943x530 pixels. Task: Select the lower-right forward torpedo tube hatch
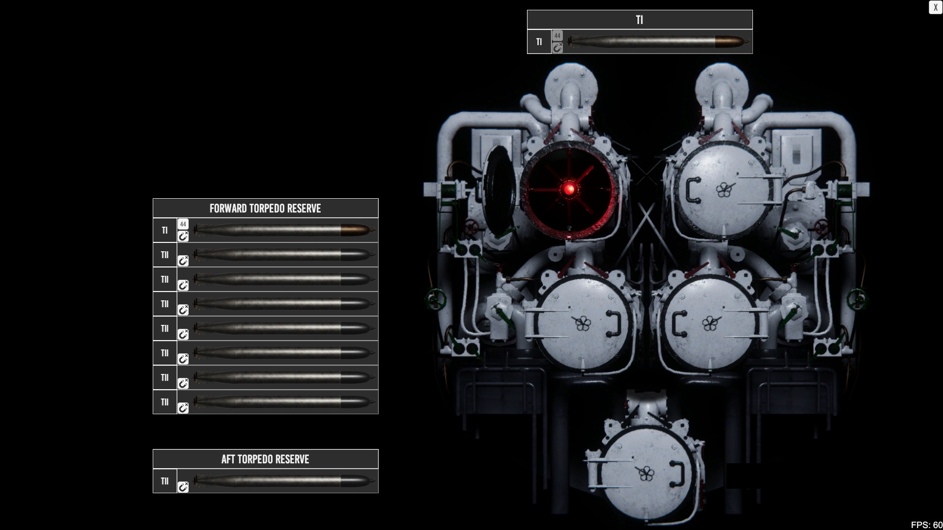click(x=709, y=322)
